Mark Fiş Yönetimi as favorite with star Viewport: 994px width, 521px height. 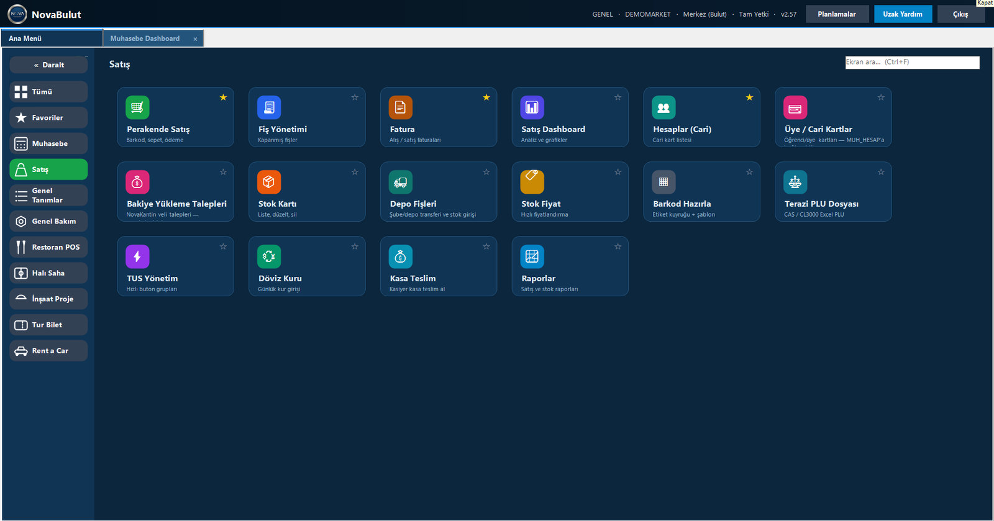(355, 97)
